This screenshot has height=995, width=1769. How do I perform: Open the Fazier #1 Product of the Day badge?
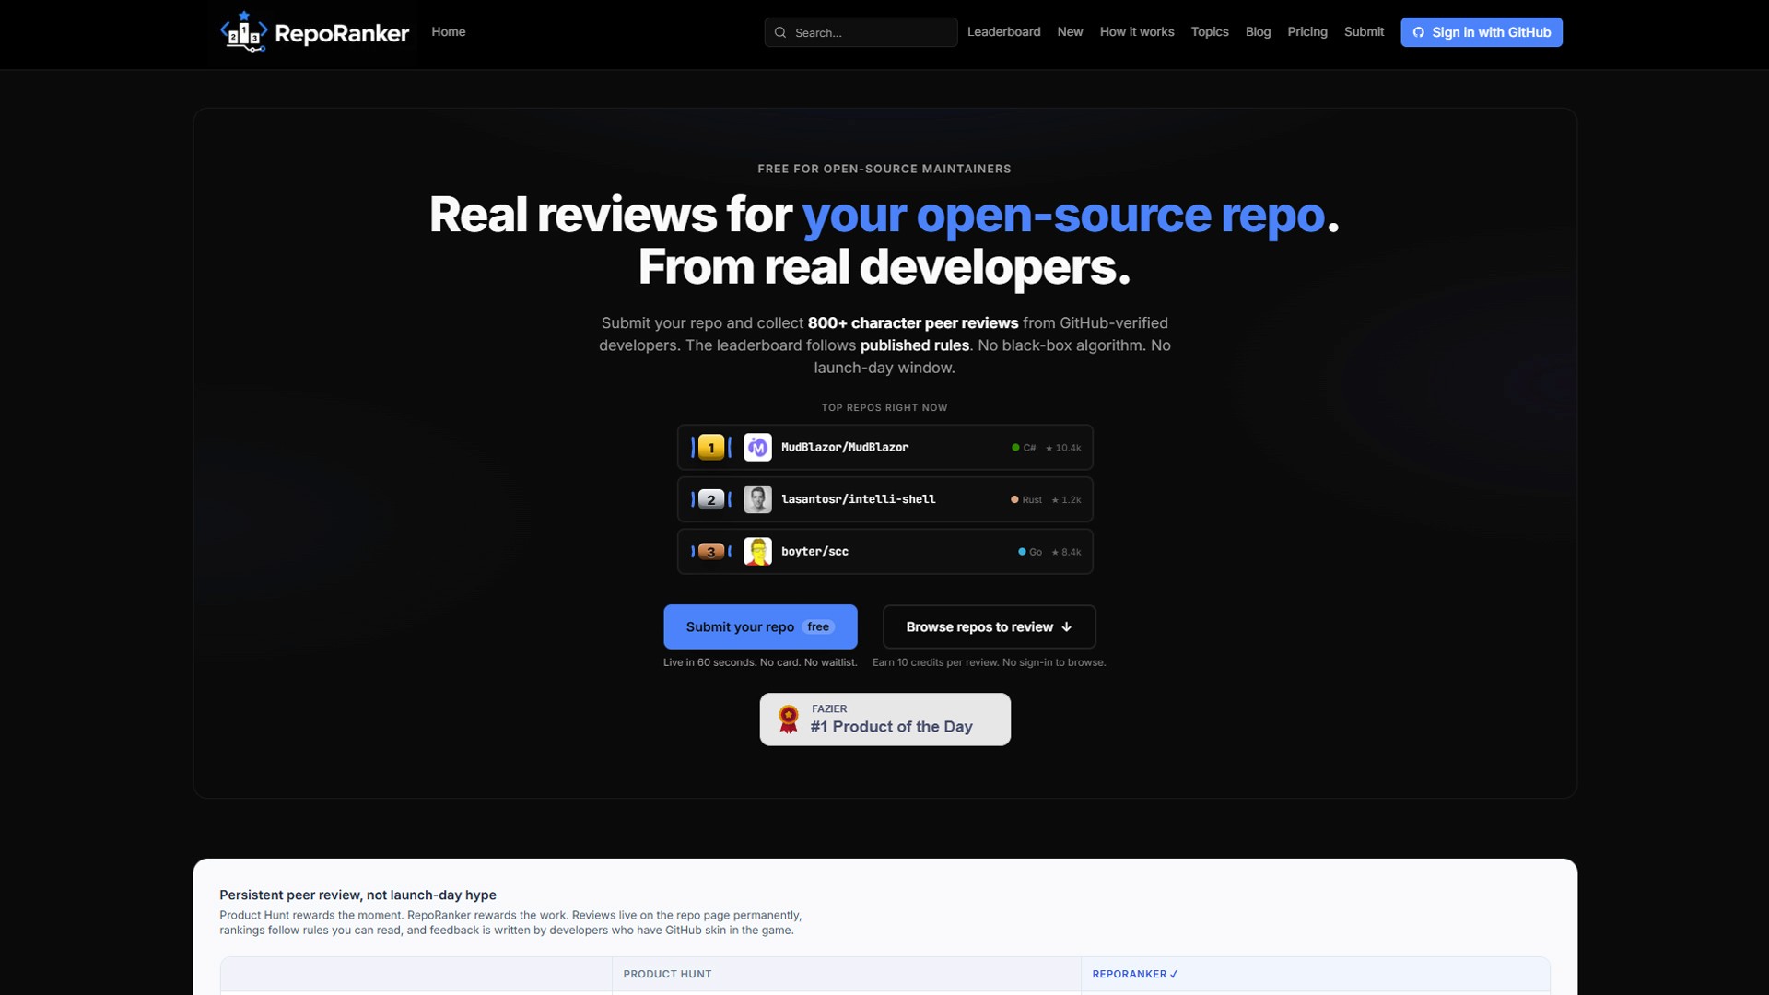884,720
